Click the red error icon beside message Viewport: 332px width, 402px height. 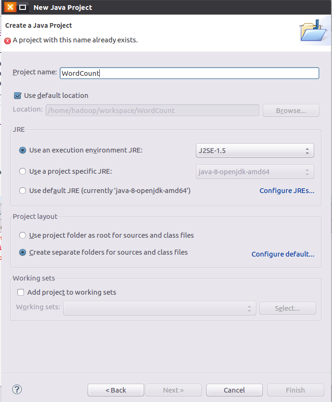(8, 40)
